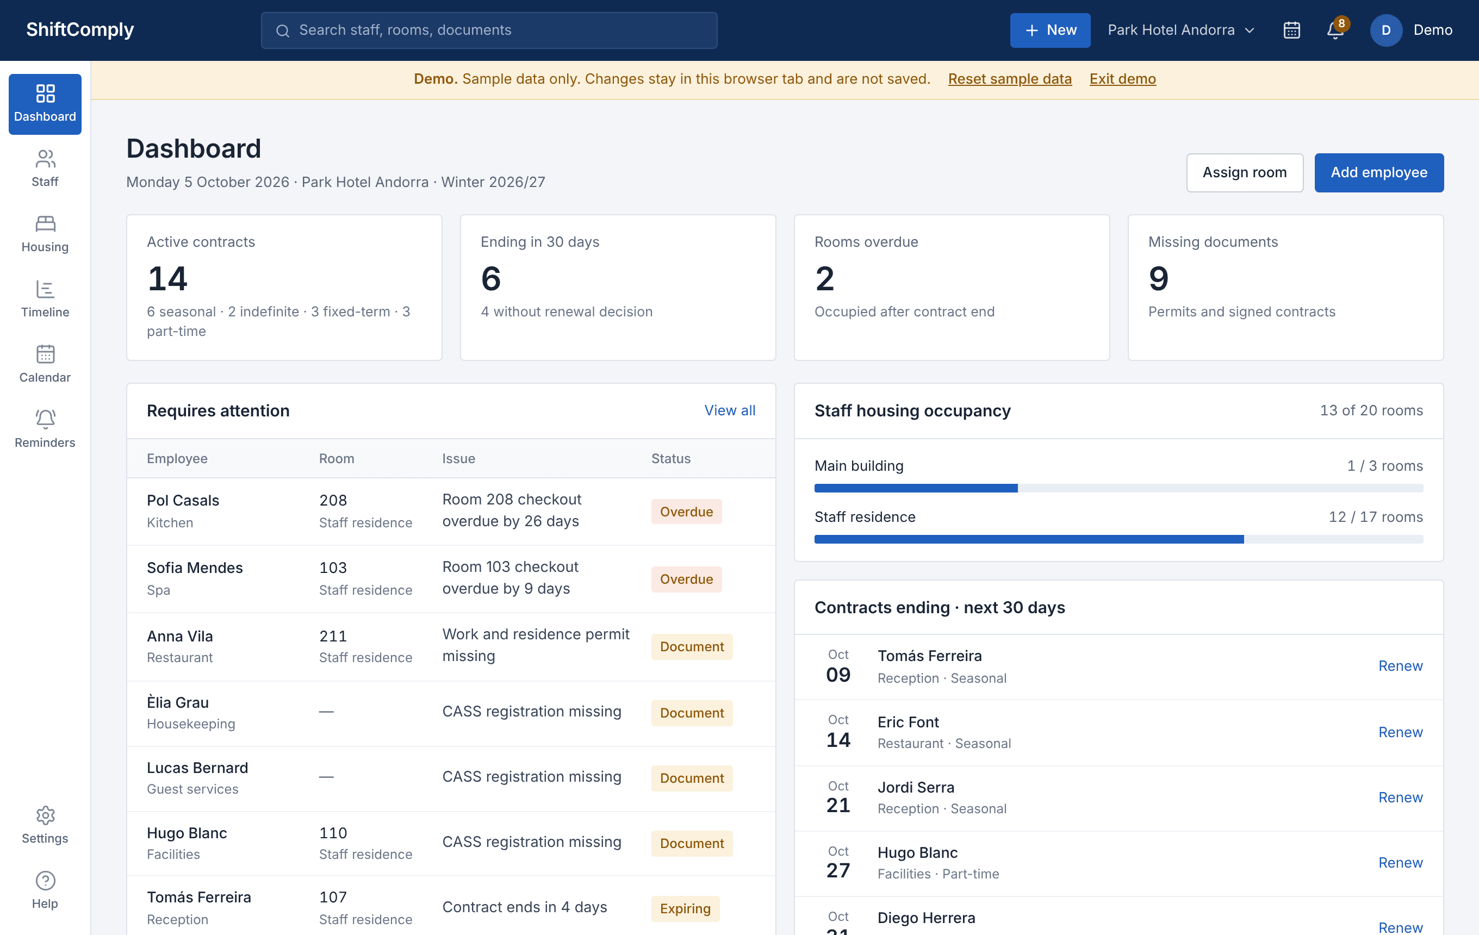Renew Hugo Blanc's contract
The height and width of the screenshot is (935, 1479).
pos(1400,863)
